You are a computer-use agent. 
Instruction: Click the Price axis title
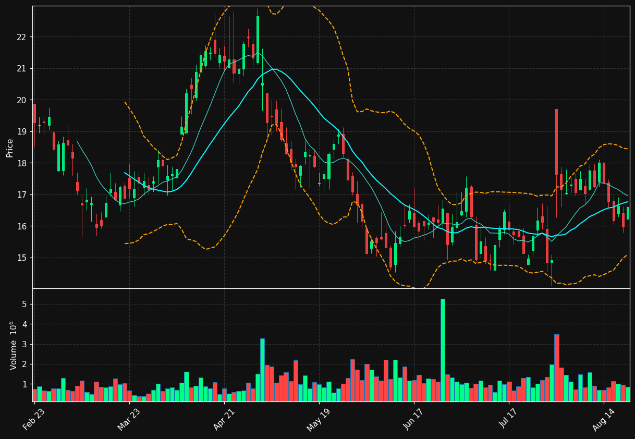click(x=10, y=148)
